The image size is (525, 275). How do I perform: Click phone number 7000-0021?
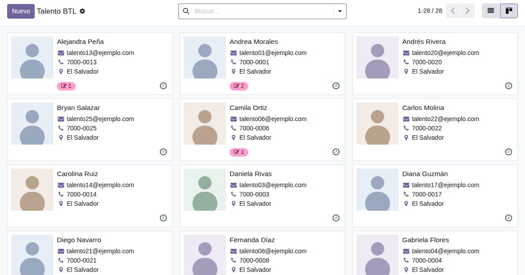click(x=81, y=260)
